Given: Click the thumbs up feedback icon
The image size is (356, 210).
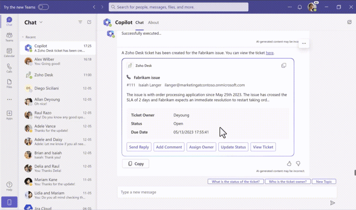Looking at the screenshot, I should pyautogui.click(x=289, y=164).
